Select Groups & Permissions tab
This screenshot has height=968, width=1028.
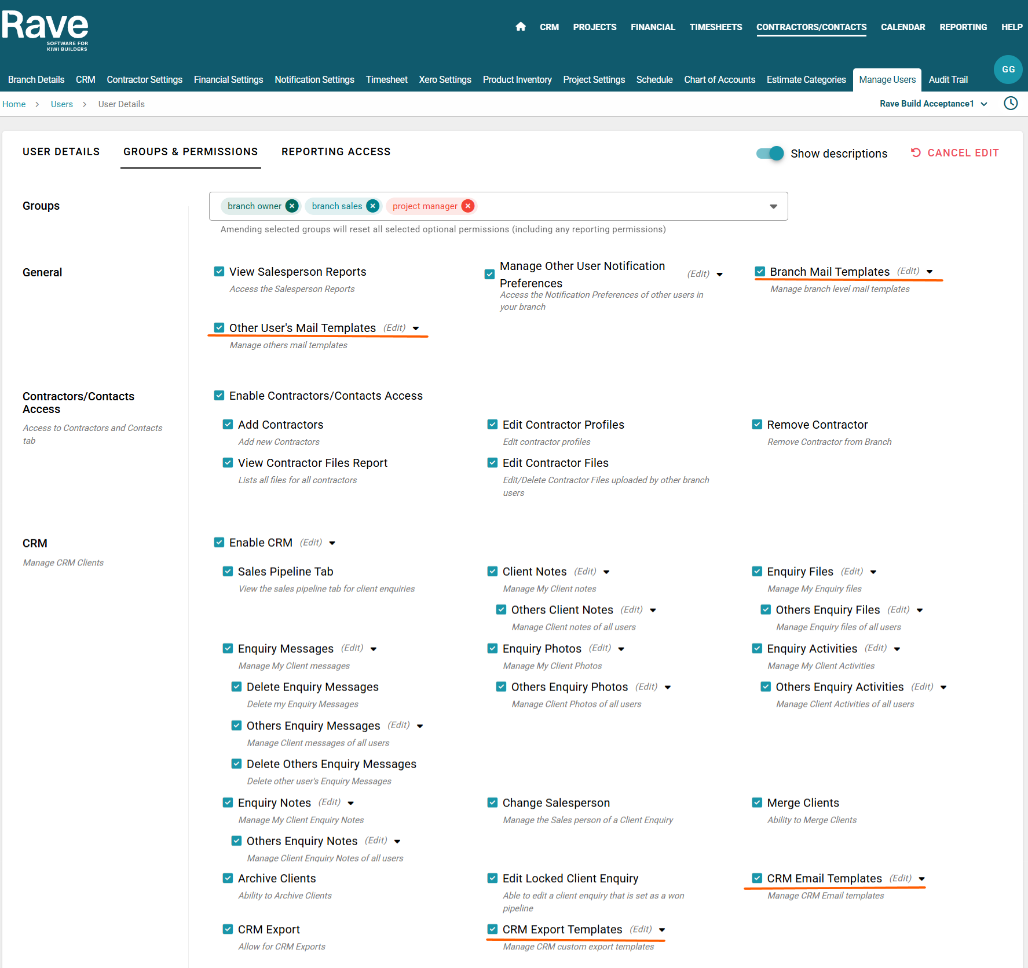pyautogui.click(x=191, y=152)
